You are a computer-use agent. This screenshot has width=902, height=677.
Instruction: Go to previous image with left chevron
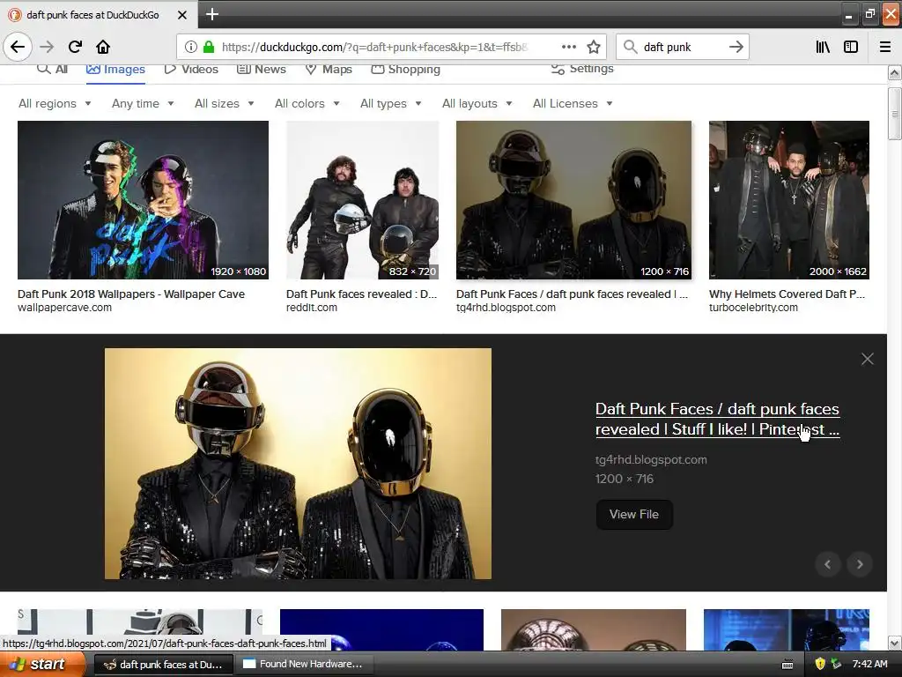828,564
